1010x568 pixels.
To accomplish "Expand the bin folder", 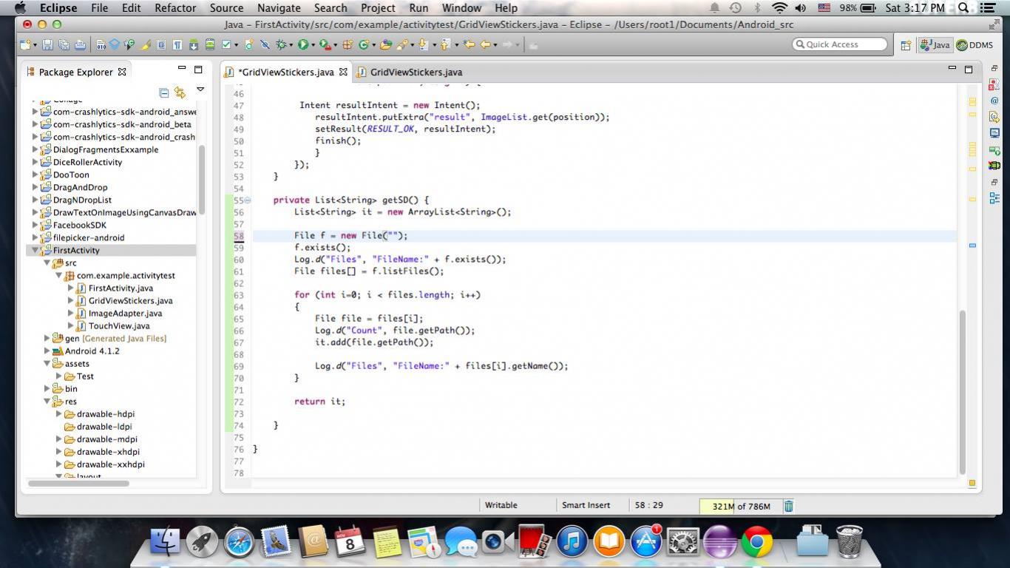I will click(x=47, y=388).
